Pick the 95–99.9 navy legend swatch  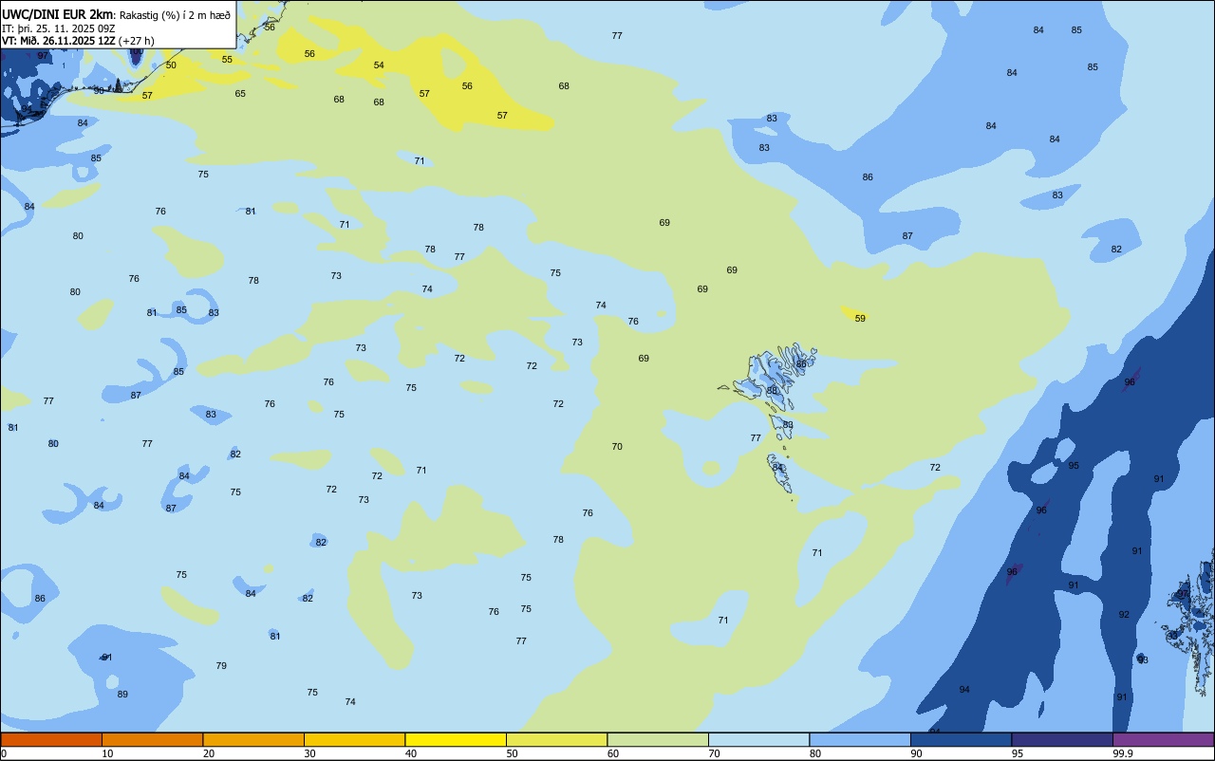(1062, 739)
